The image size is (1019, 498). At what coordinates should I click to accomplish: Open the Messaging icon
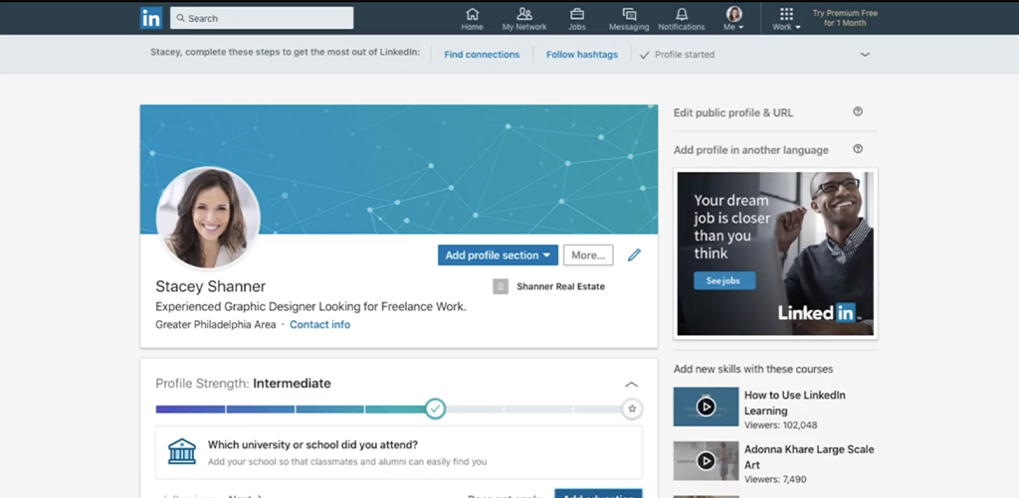629,14
